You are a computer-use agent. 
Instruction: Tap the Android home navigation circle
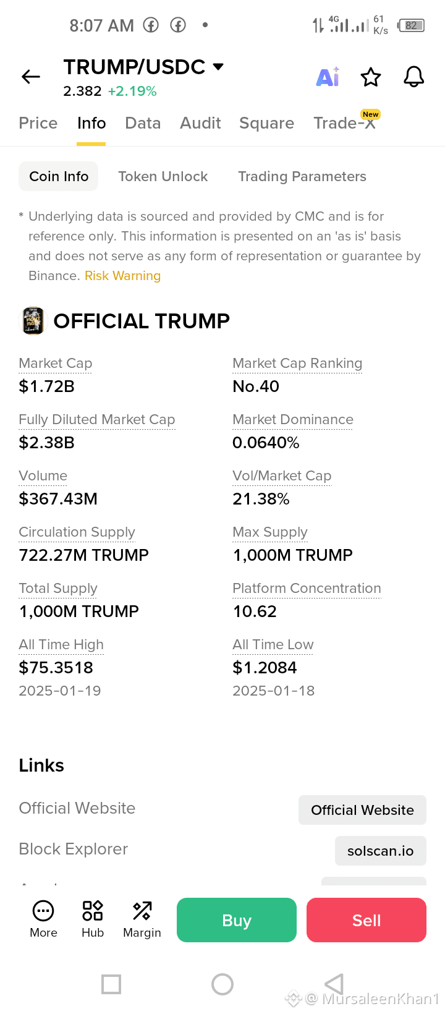point(222,984)
